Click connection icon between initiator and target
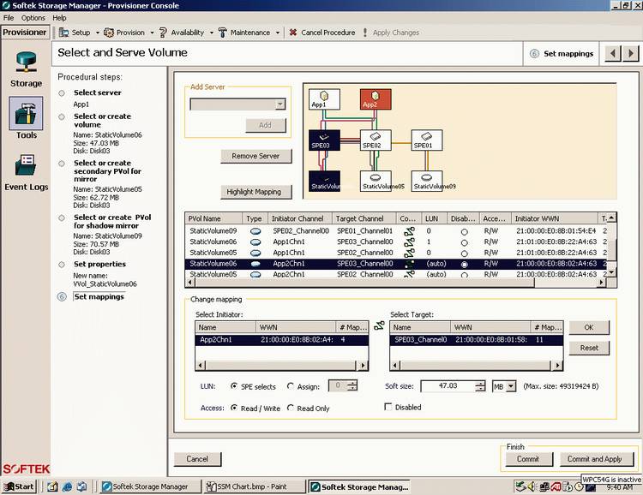Image resolution: width=643 pixels, height=495 pixels. coord(379,326)
